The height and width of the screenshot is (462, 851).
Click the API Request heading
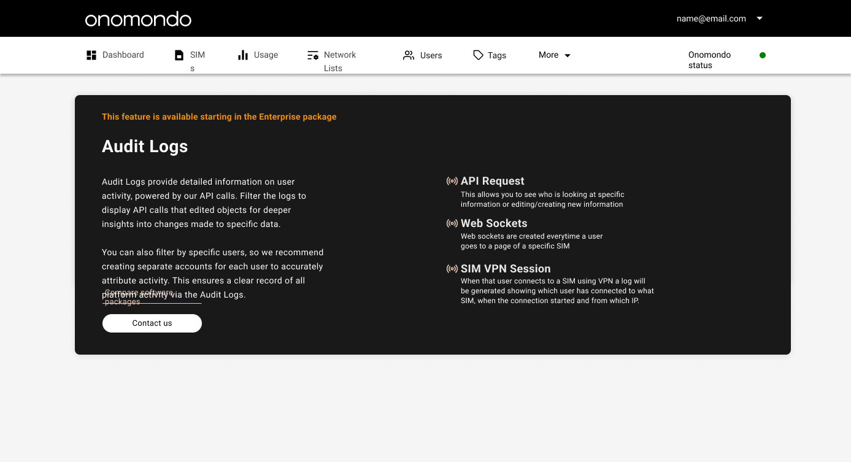(493, 181)
